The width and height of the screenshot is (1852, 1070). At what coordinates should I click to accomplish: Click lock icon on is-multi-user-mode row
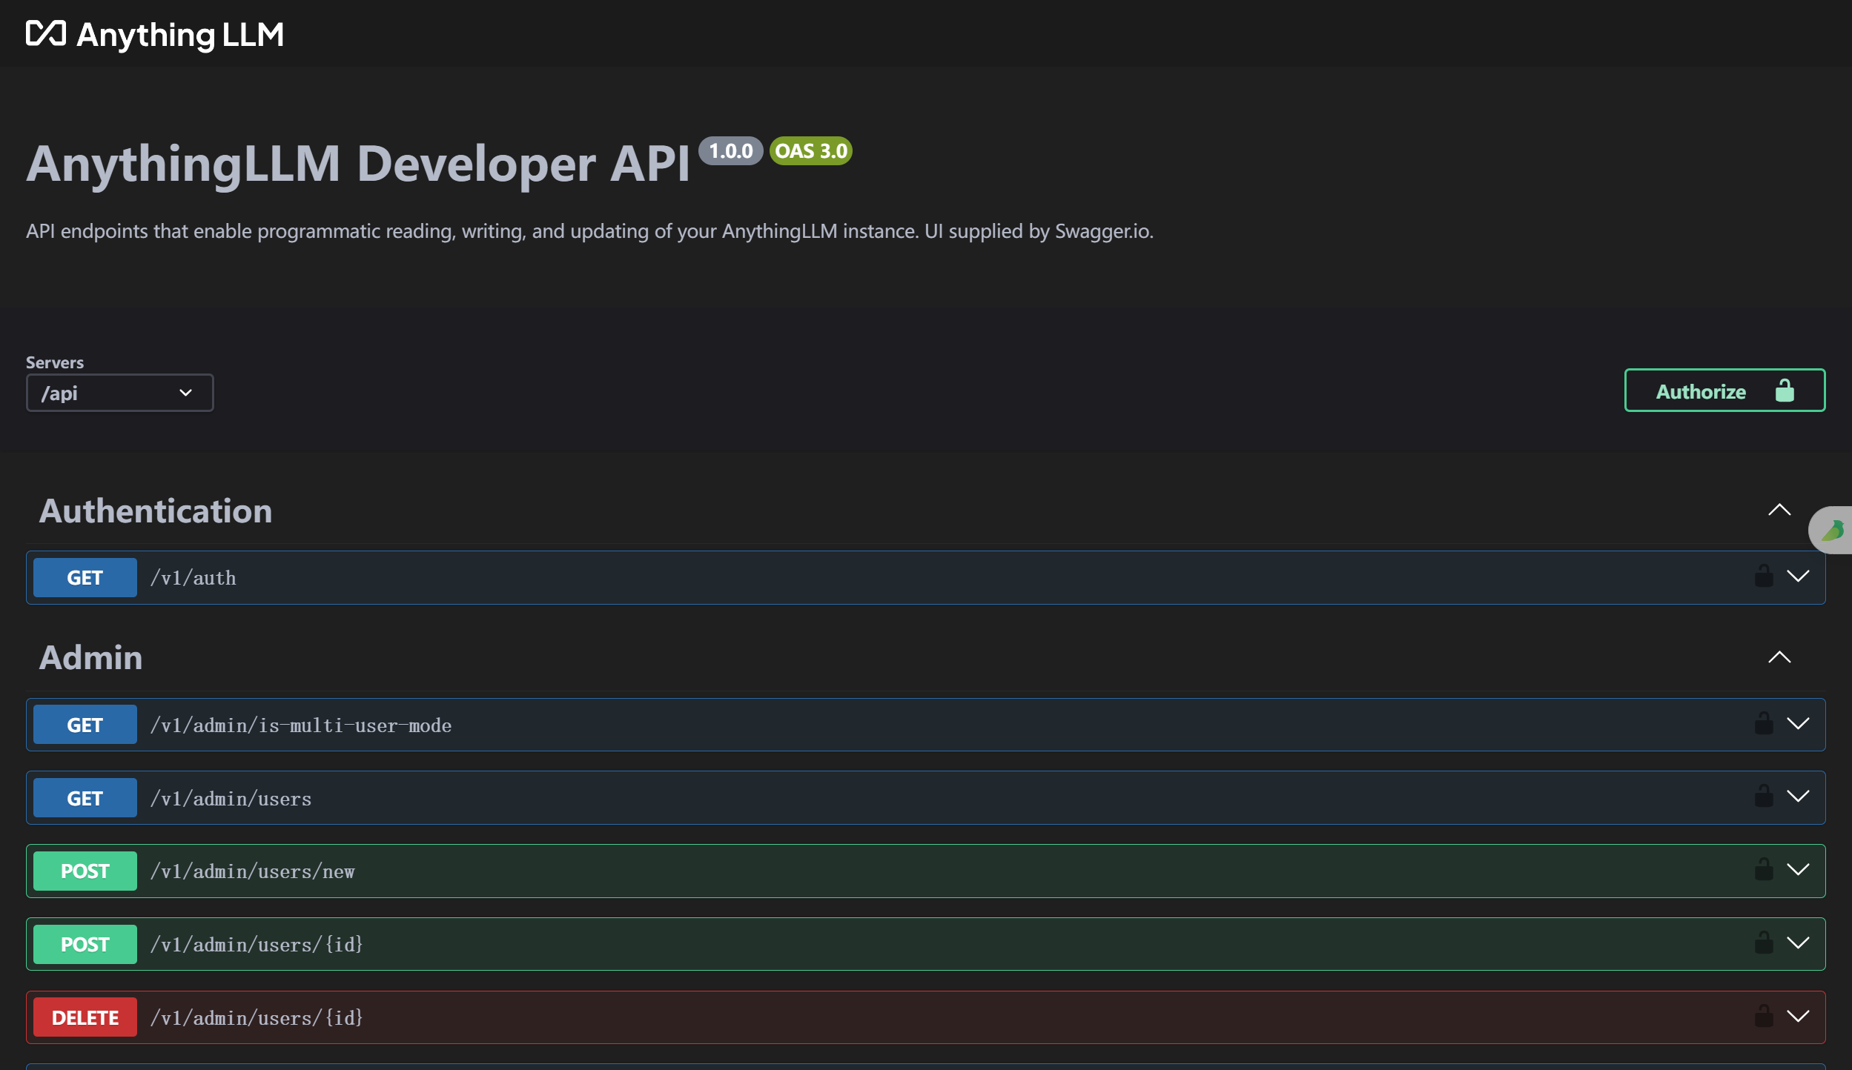pyautogui.click(x=1764, y=724)
